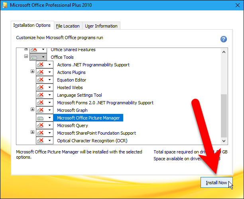Click the scrollbar up arrow in feature list

click(224, 52)
